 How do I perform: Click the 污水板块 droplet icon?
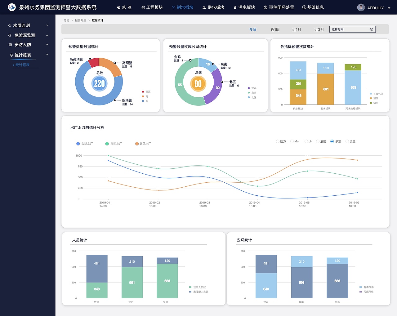click(x=235, y=7)
